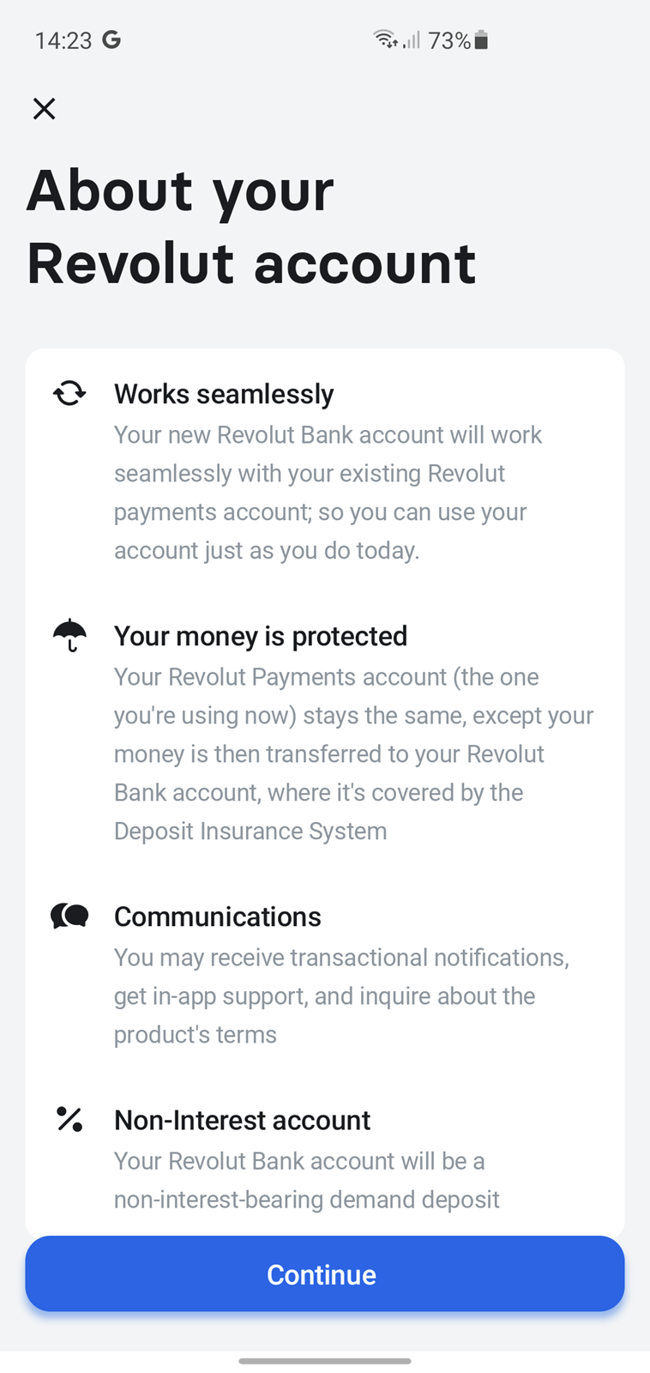
Task: Tap the home gesture bar at the bottom
Action: coord(325,1360)
